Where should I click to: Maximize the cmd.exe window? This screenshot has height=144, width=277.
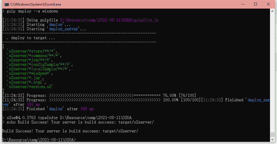(256, 4)
